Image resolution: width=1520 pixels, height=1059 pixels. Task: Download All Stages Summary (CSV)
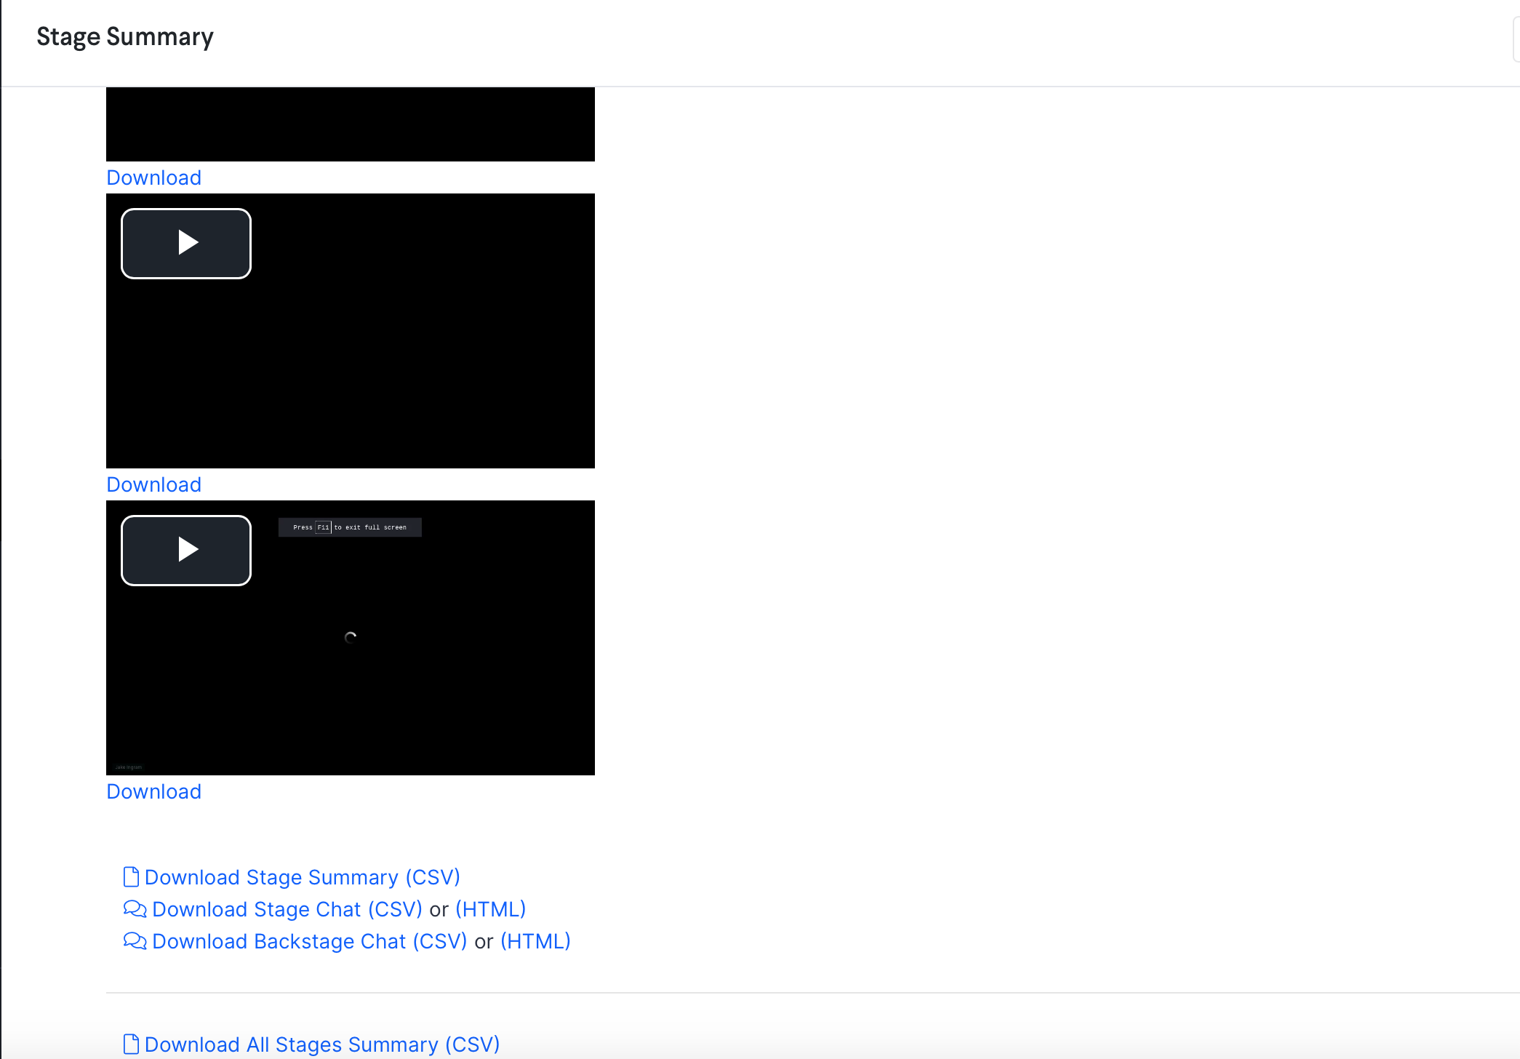(322, 1044)
